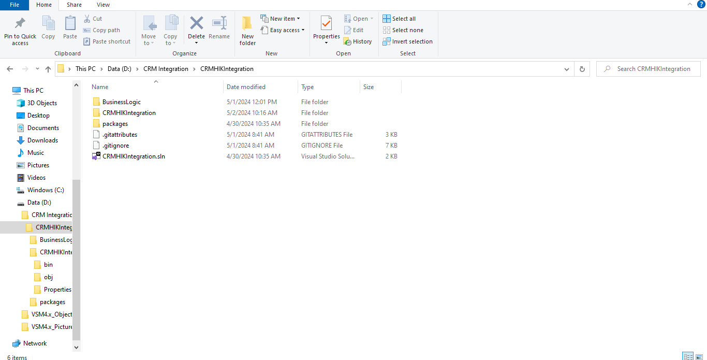
Task: Switch to Details view icon in status bar
Action: (688, 356)
